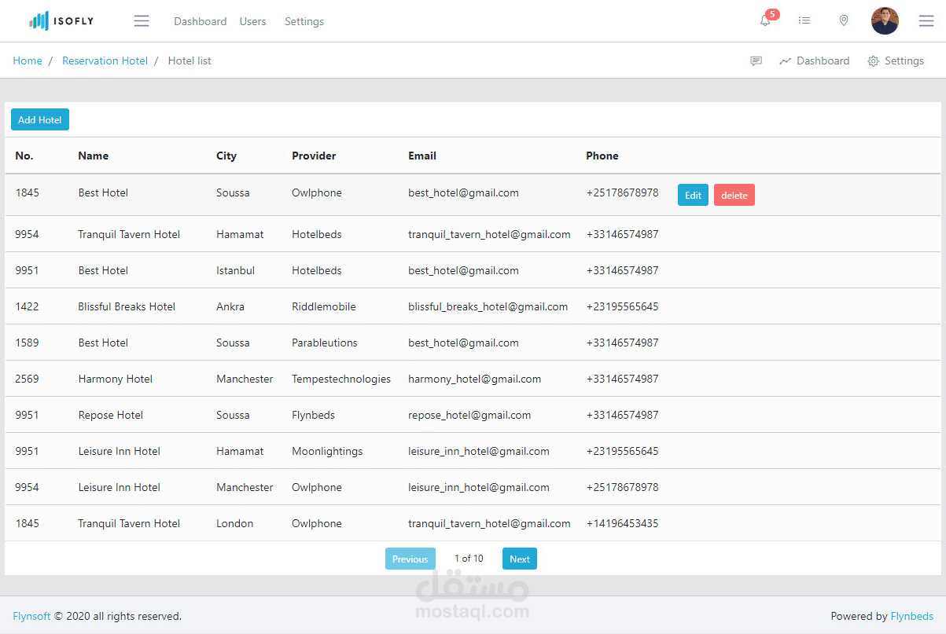Open Dashboard link with chart icon
The width and height of the screenshot is (946, 634).
(x=815, y=60)
